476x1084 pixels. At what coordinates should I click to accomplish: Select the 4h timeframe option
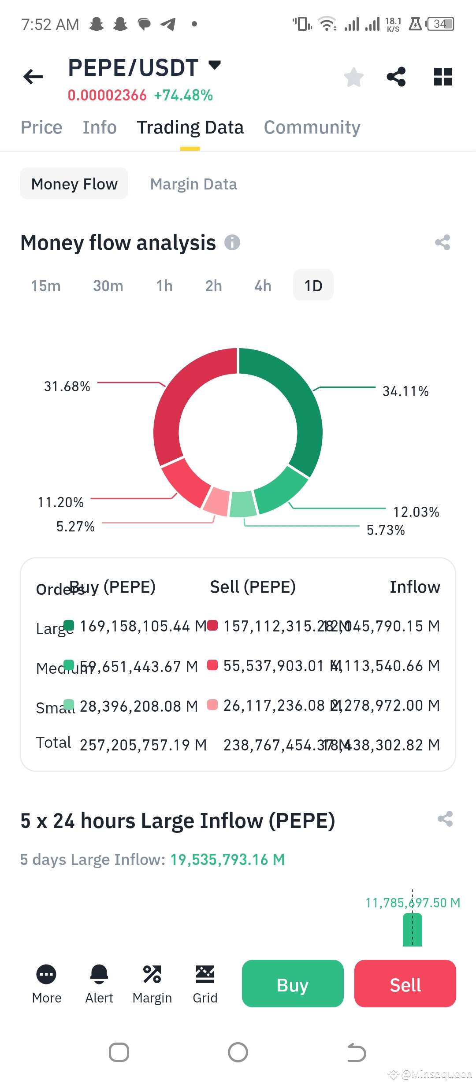(x=262, y=285)
